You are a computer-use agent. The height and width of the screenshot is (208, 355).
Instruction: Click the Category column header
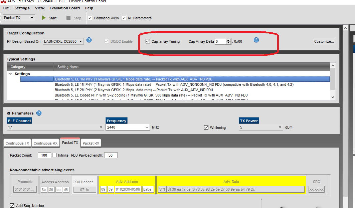(x=30, y=67)
